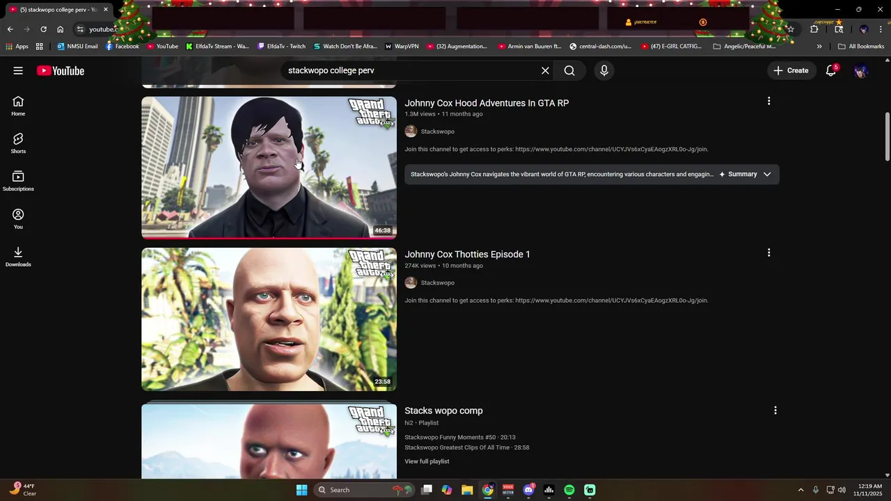Screen dimensions: 891x501
Task: Open the Chrome three-dot menu
Action: tap(881, 29)
